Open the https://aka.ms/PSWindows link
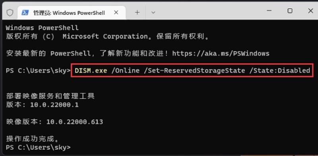The image size is (318, 156). pos(221,54)
